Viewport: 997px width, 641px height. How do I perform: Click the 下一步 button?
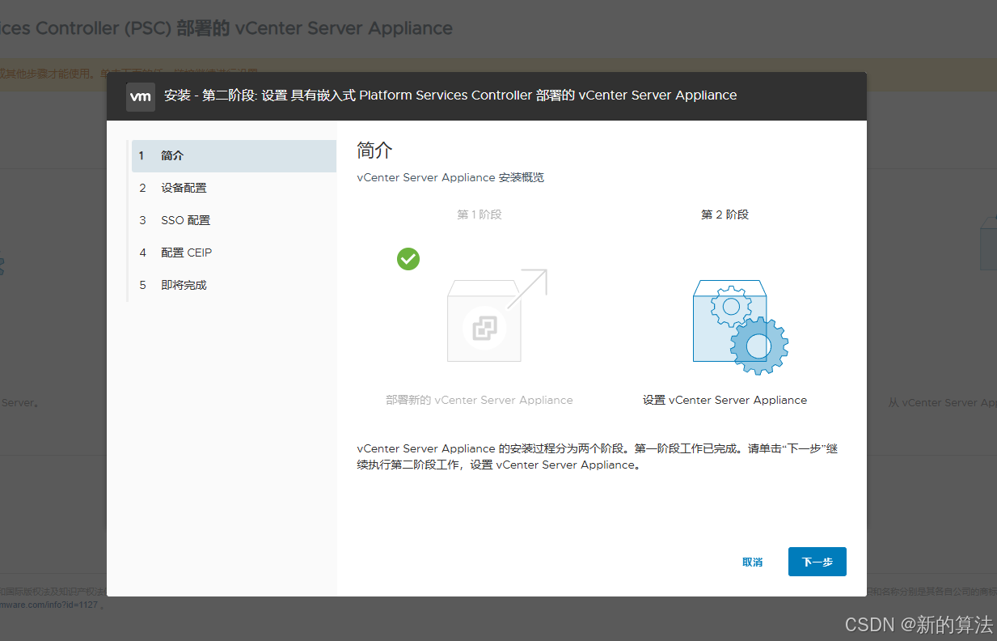coord(817,562)
